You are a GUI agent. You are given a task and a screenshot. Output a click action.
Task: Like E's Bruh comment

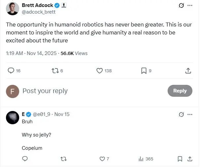click(x=104, y=159)
